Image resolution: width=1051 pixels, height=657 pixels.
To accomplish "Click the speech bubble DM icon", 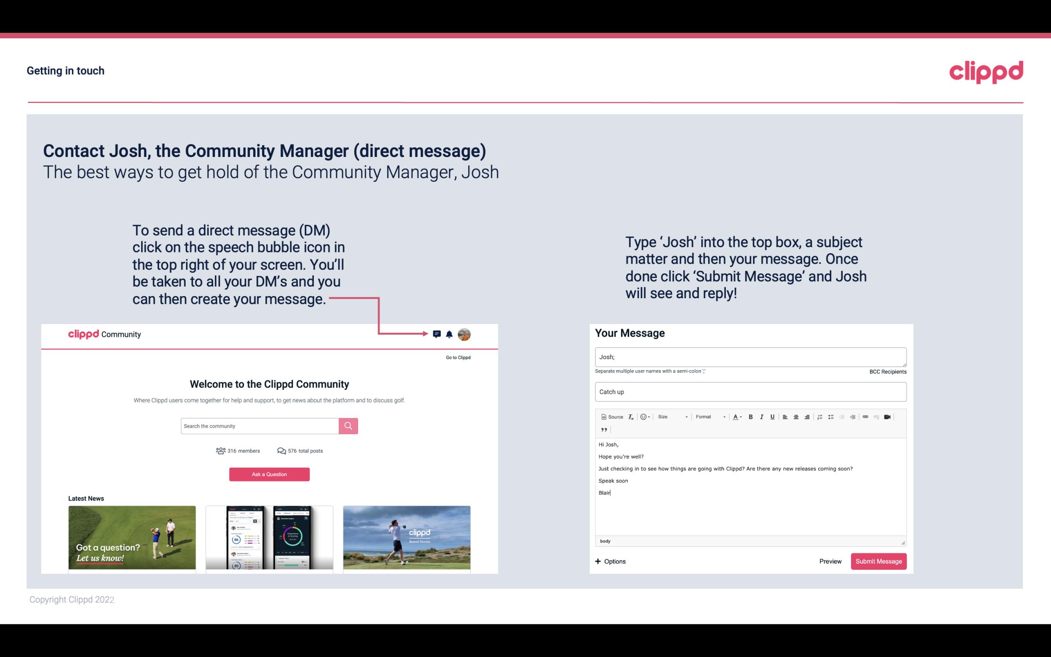I will pos(439,334).
